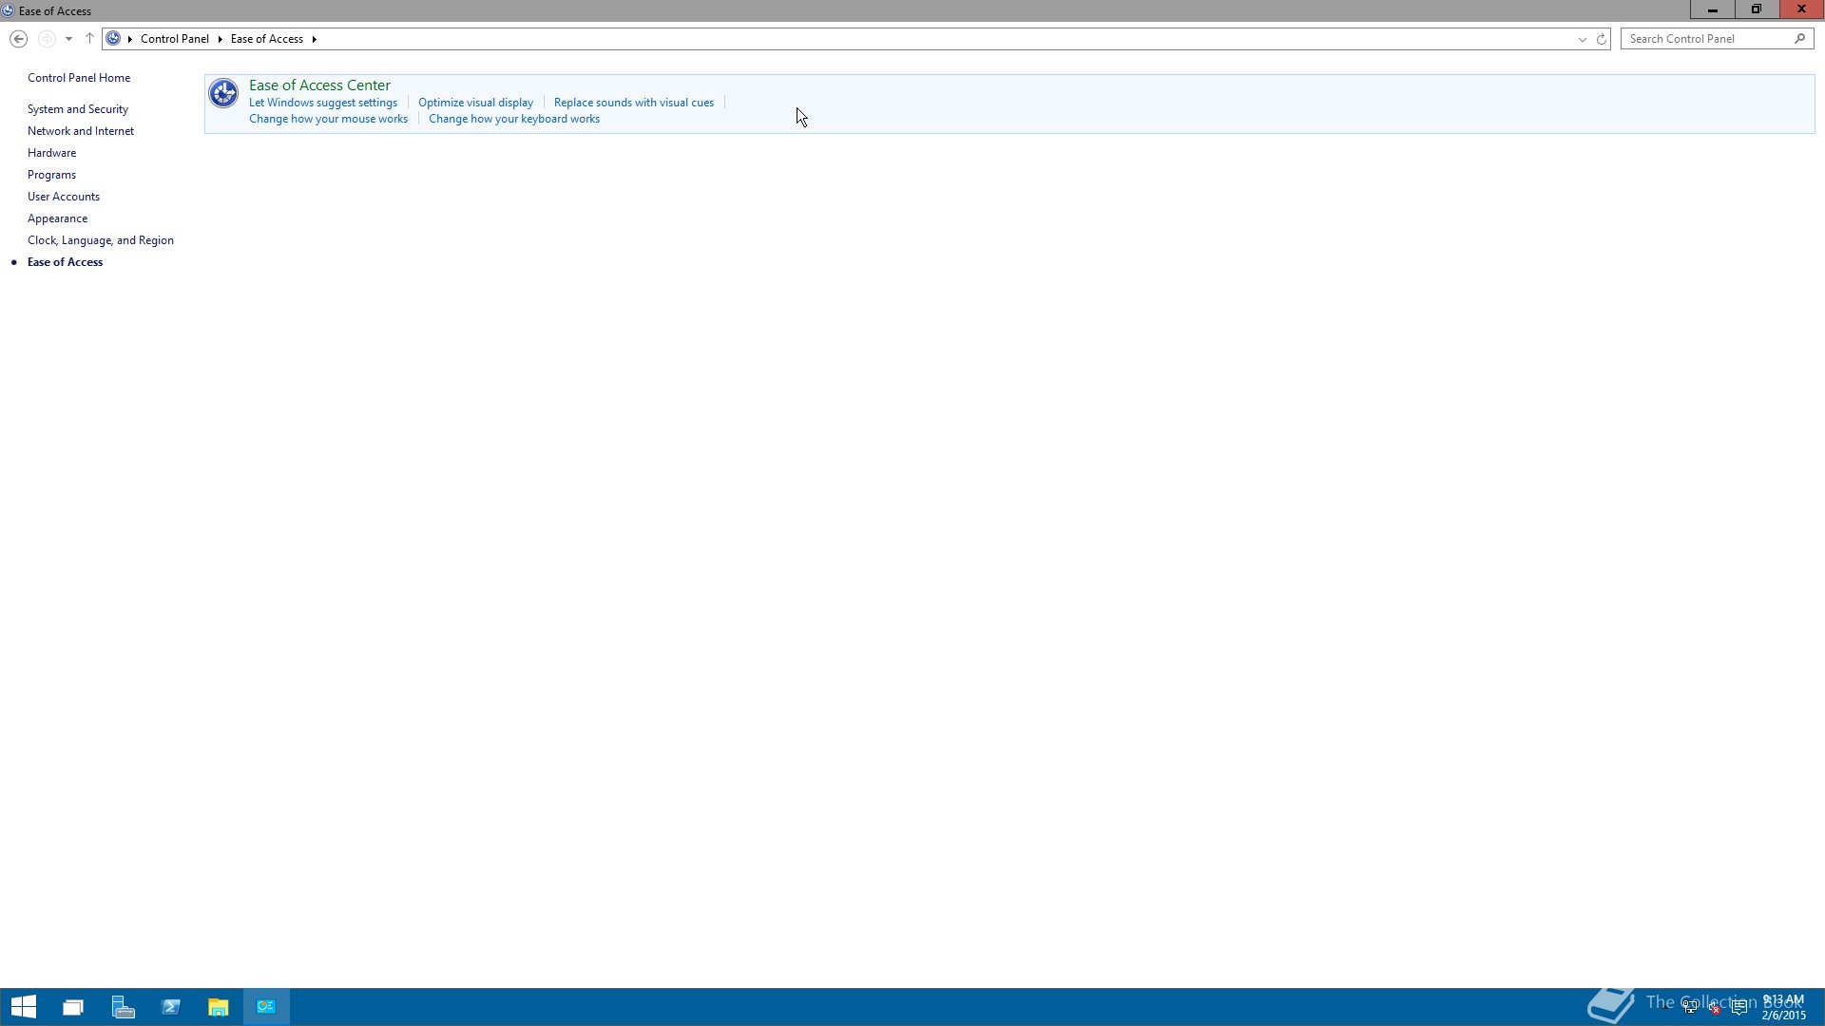Open the Action Center tray icon
Screen dimensions: 1825x1026
(x=1739, y=1008)
